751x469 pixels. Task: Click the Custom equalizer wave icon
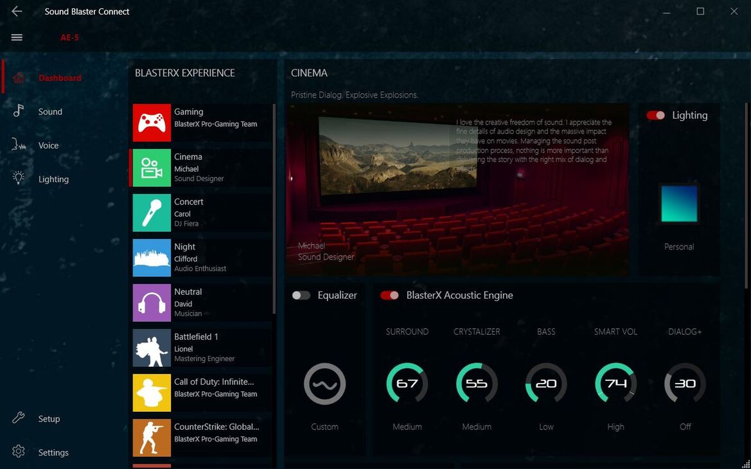[324, 384]
